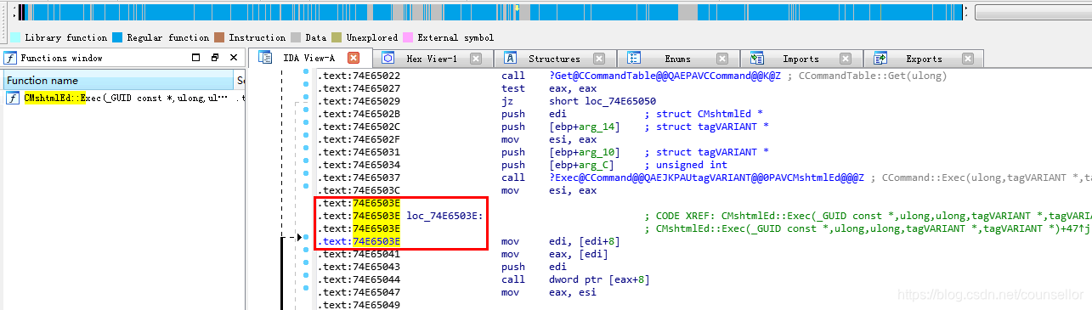Close the Functions window panel
Image resolution: width=1092 pixels, height=310 pixels.
coord(234,58)
